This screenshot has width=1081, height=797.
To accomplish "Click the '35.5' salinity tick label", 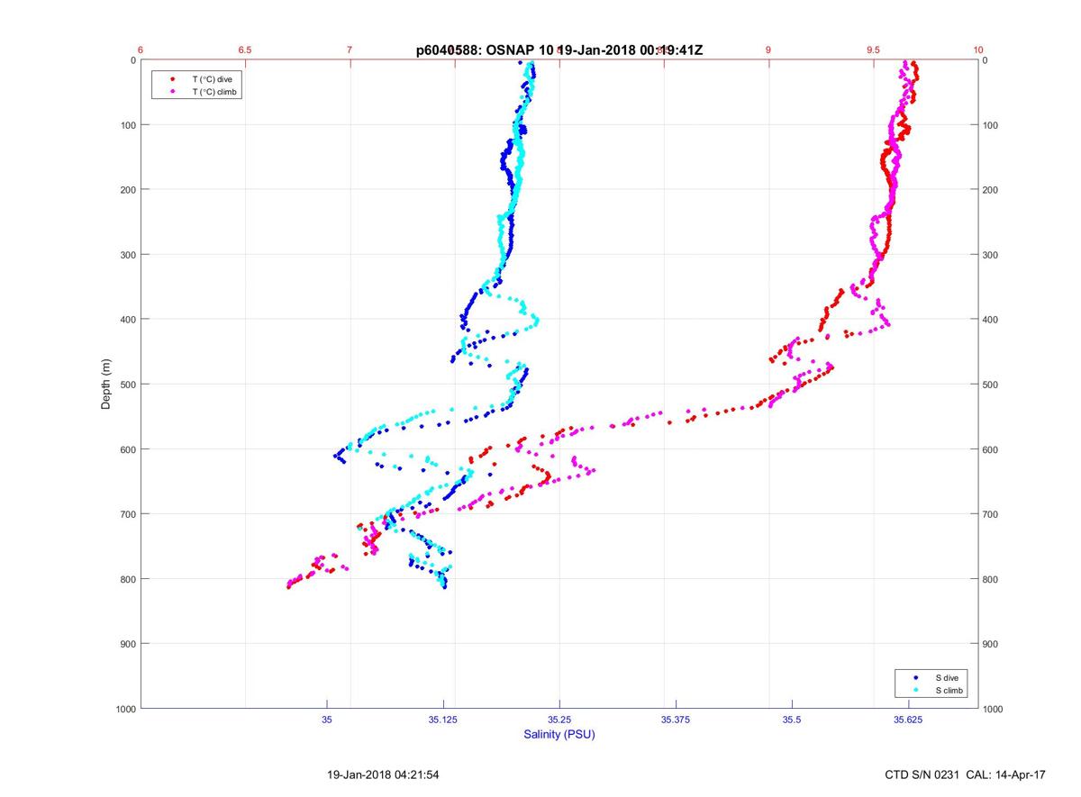I will (x=792, y=720).
